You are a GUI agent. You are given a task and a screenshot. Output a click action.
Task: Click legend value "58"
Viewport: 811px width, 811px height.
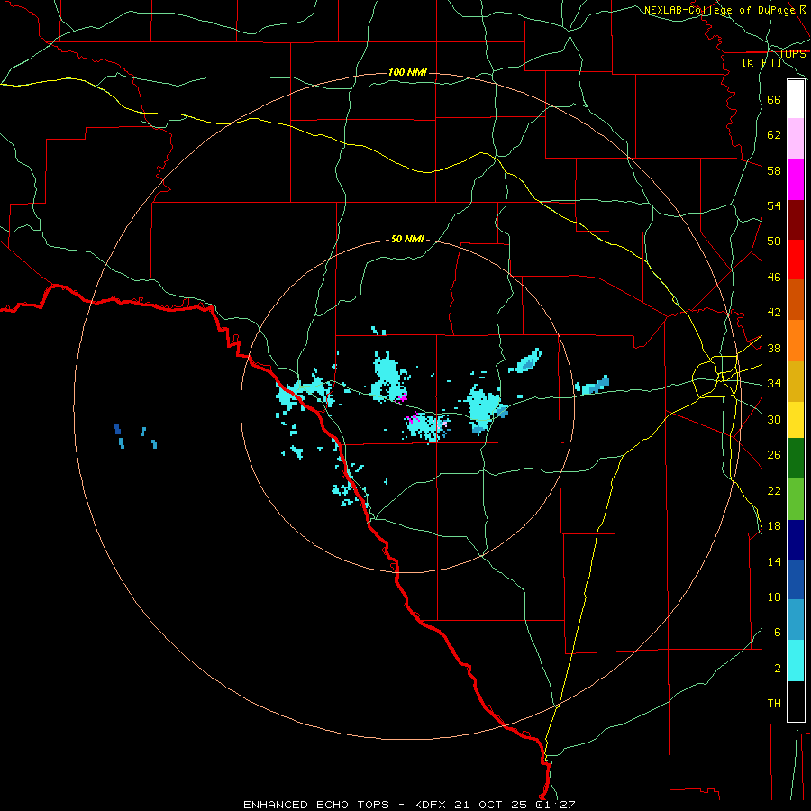click(774, 170)
